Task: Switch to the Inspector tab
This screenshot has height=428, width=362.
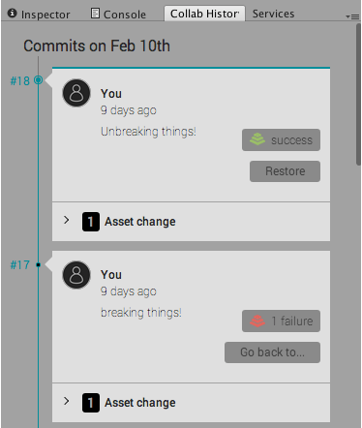Action: click(x=39, y=15)
